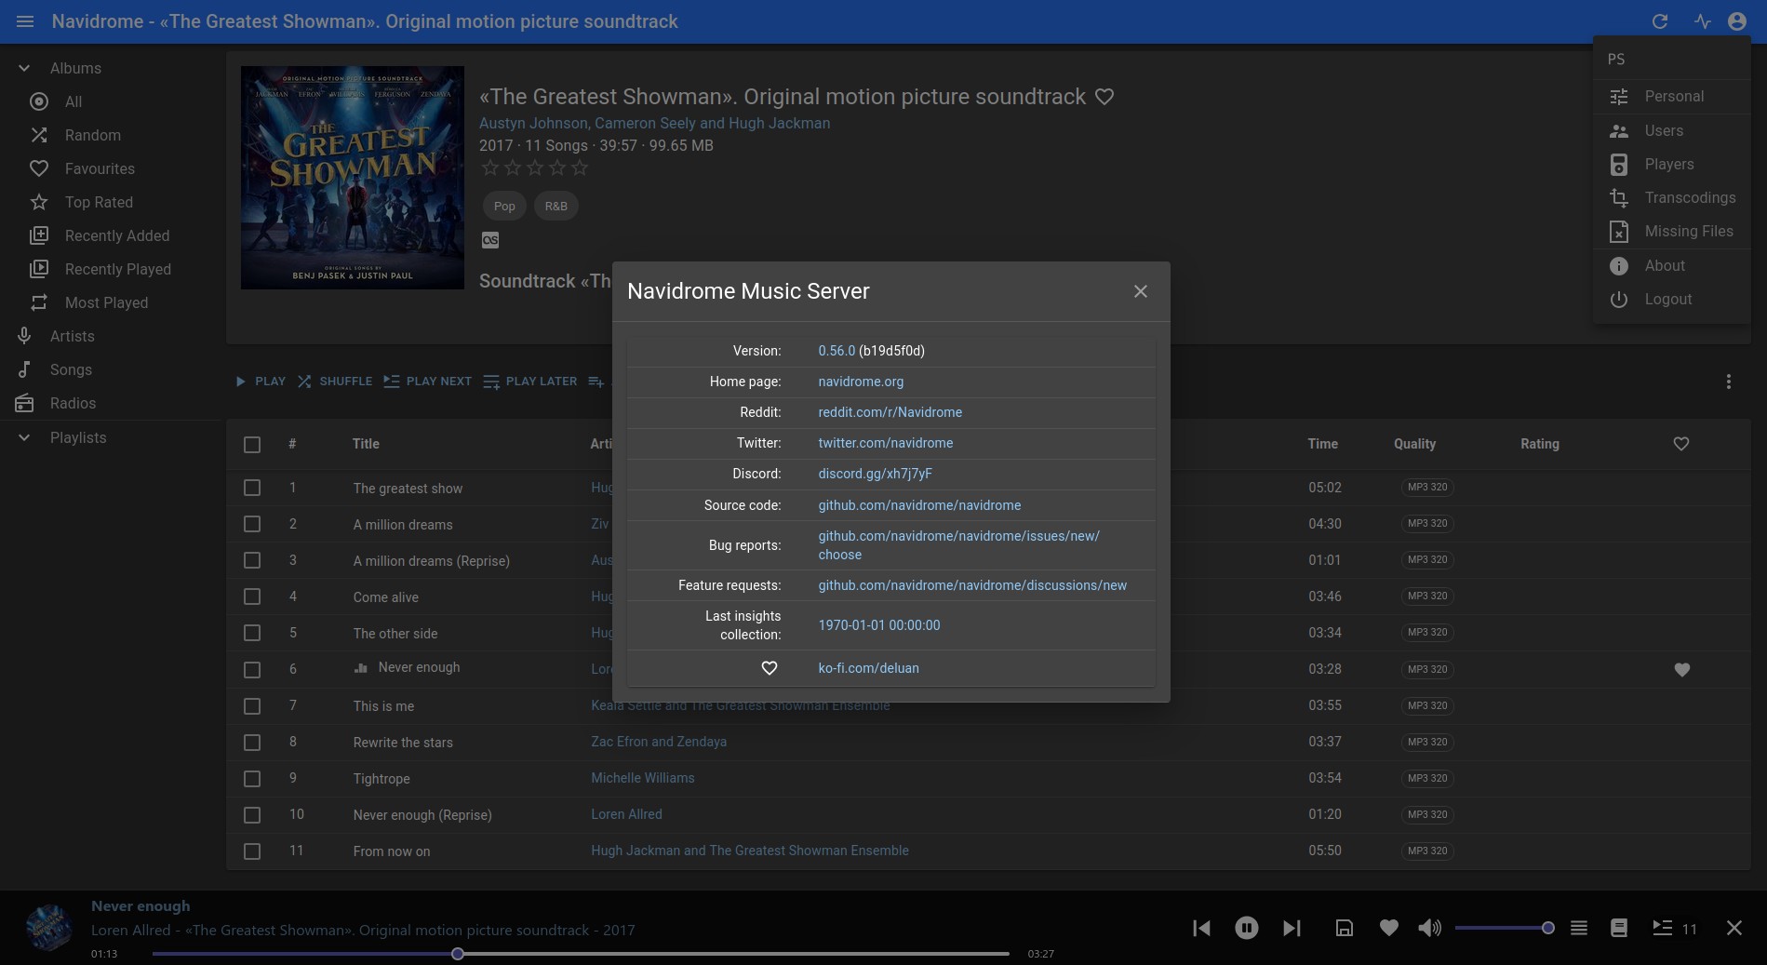Viewport: 1767px width, 965px height.
Task: Click the Pop genre chip
Action: [x=504, y=206]
